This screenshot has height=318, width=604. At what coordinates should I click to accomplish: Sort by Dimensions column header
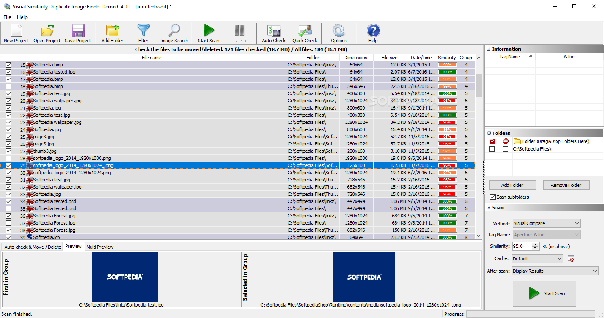[356, 58]
